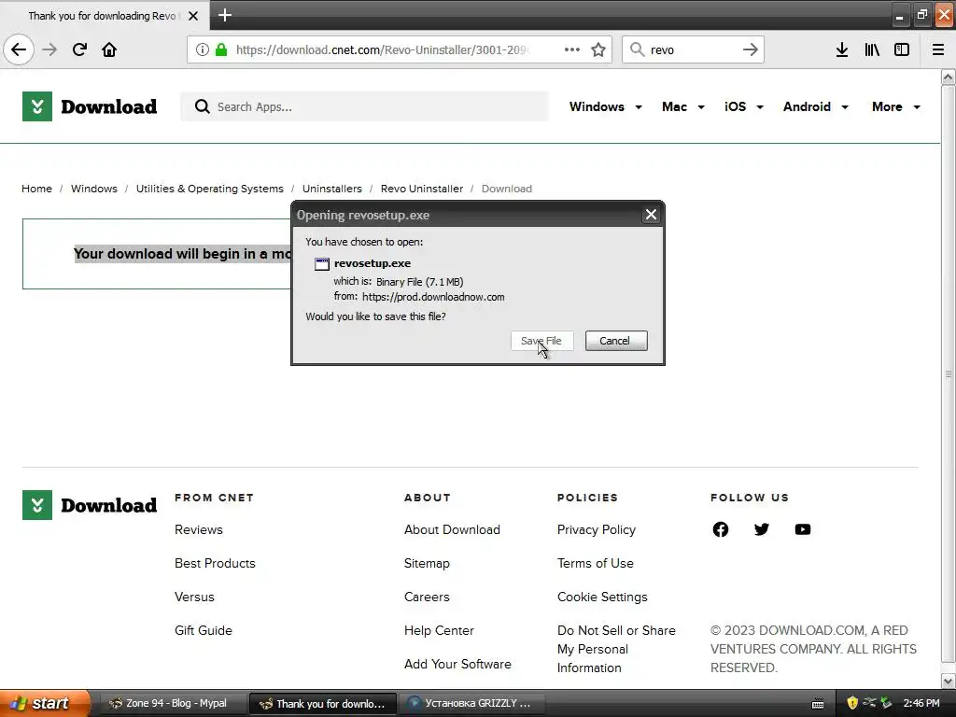
Task: Click search bar magnifier icon
Action: point(637,49)
